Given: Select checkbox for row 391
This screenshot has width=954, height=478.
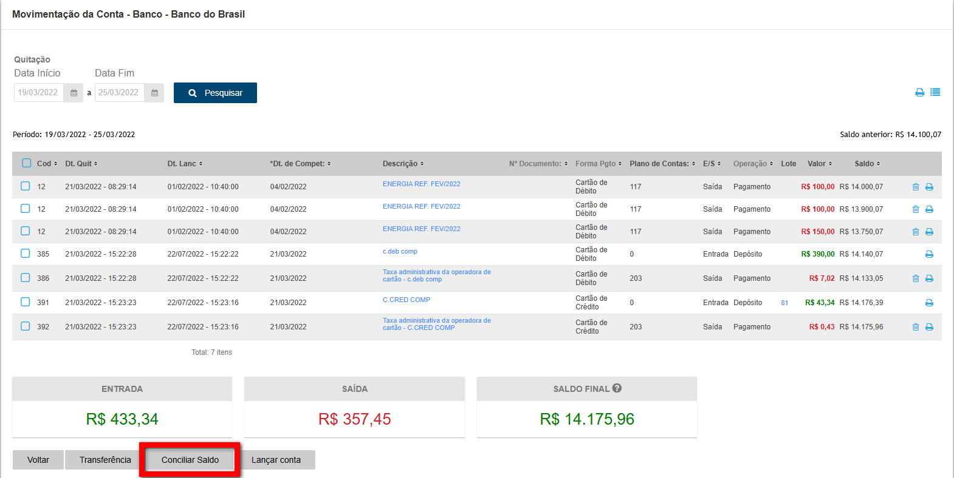Looking at the screenshot, I should [26, 302].
